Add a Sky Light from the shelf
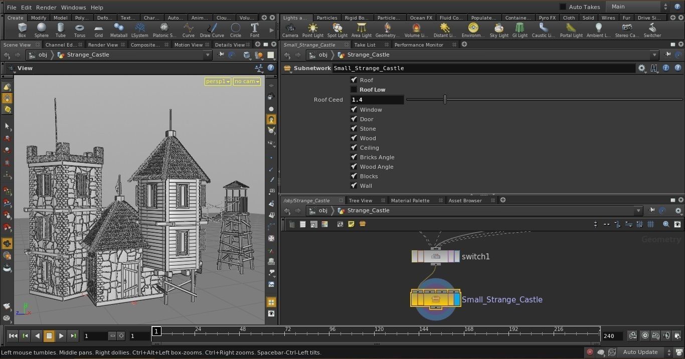The width and height of the screenshot is (685, 359). [x=499, y=30]
